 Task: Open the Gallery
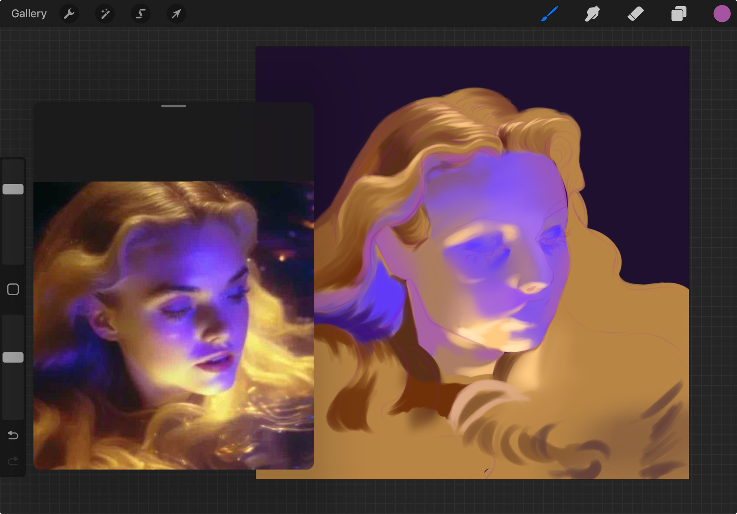29,14
